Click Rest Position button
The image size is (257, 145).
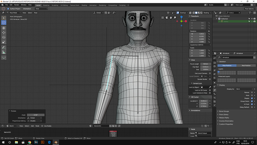tap(246, 65)
